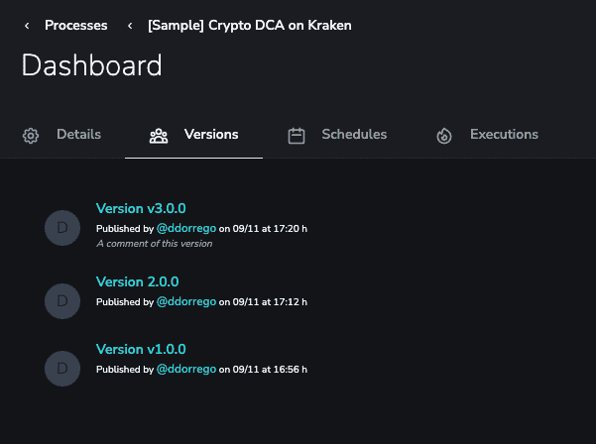Viewport: 596px width, 444px height.
Task: Click the back chevron before Processes
Action: click(x=27, y=26)
